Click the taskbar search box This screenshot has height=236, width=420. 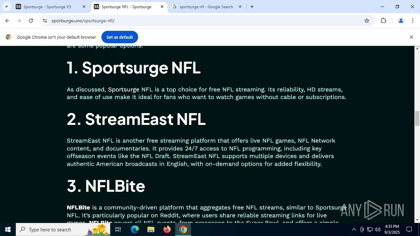coord(63,229)
